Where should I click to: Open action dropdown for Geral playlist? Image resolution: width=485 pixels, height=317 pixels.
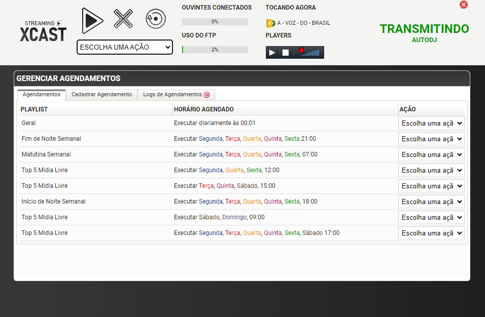(431, 123)
